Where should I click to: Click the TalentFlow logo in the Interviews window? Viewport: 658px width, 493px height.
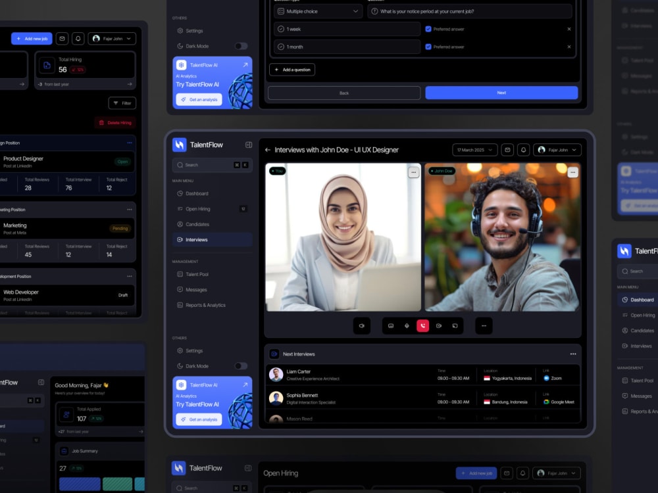(x=180, y=145)
